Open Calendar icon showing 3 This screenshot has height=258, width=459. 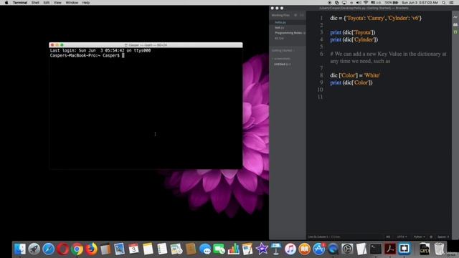133,249
